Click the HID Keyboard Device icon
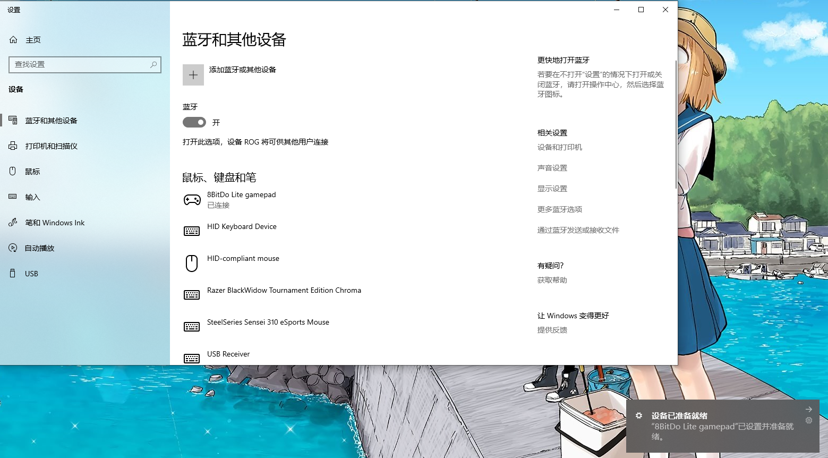This screenshot has width=828, height=458. click(192, 231)
